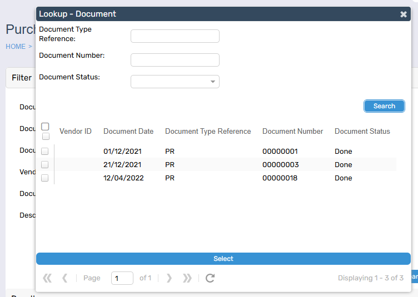Sort by Document Date column header
The width and height of the screenshot is (418, 297).
pyautogui.click(x=128, y=132)
